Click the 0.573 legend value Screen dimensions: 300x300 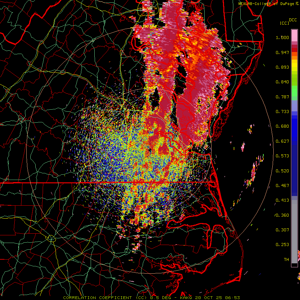[282, 156]
